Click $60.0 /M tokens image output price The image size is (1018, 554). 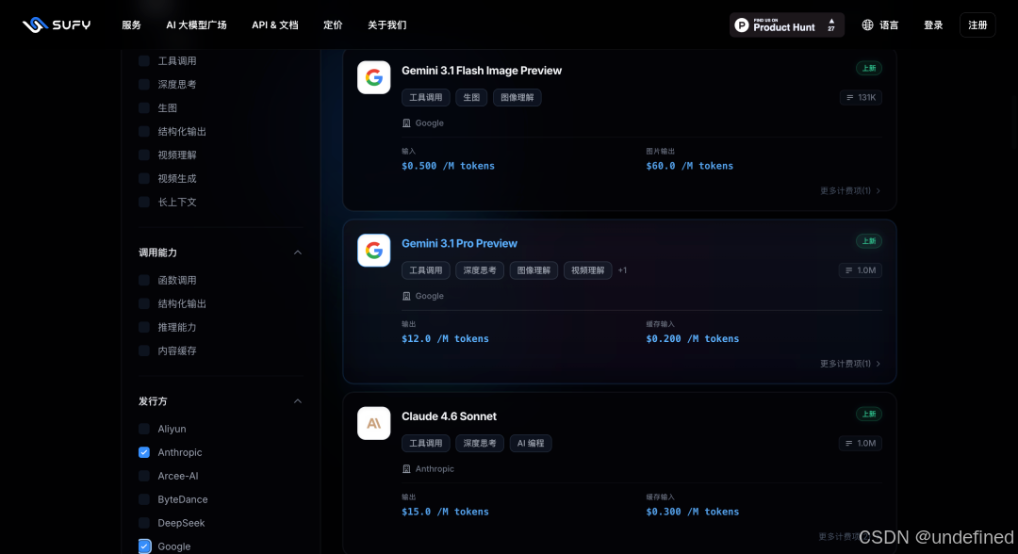click(689, 166)
